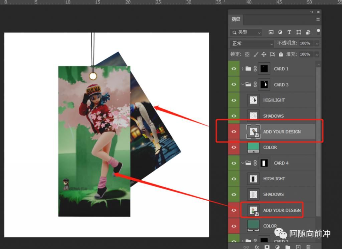Screen dimensions: 342x249
Task: Click the folder icon of CARD 1
Action: 248,69
